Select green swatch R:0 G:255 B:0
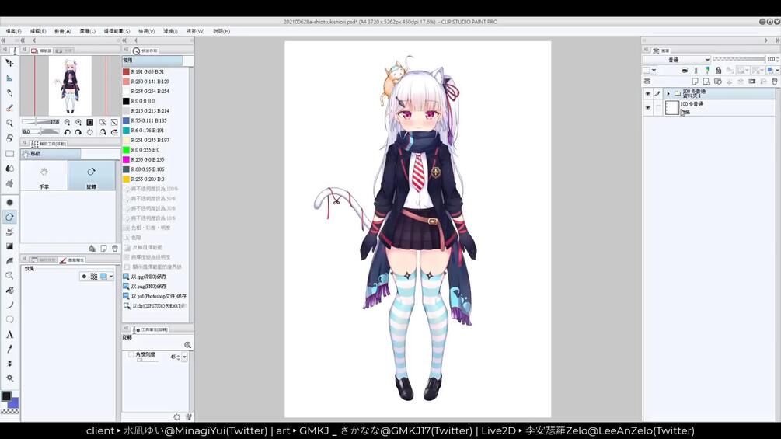 [126, 150]
